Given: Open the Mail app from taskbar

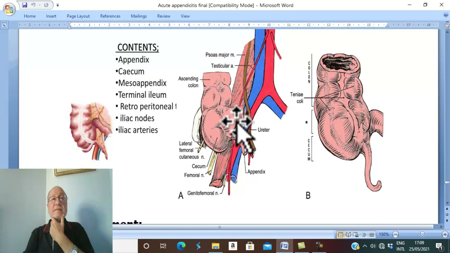Looking at the screenshot, I should point(267,246).
